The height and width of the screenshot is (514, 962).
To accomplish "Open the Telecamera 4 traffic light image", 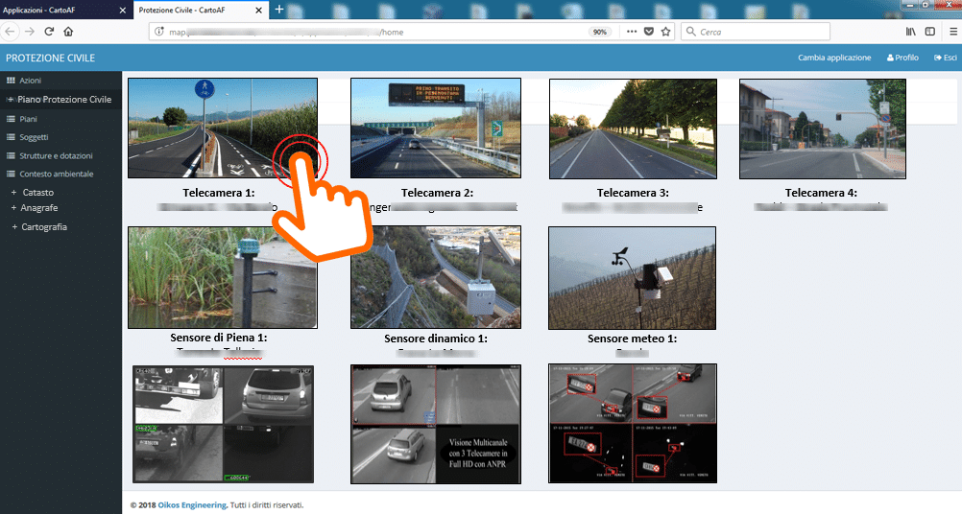I will pyautogui.click(x=823, y=128).
